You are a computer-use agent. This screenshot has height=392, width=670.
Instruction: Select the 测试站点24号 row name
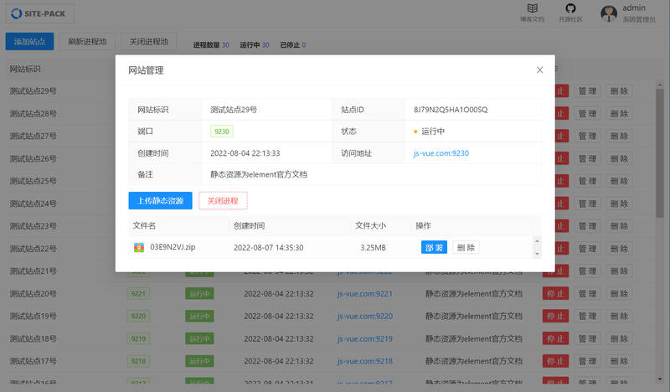click(x=33, y=204)
